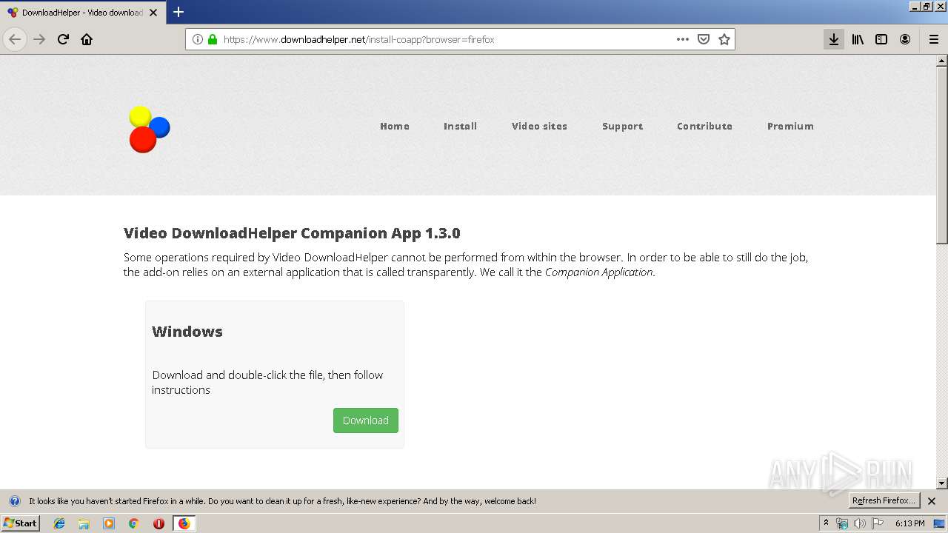Screen dimensions: 948x533
Task: Save page to Pocket icon
Action: click(704, 39)
